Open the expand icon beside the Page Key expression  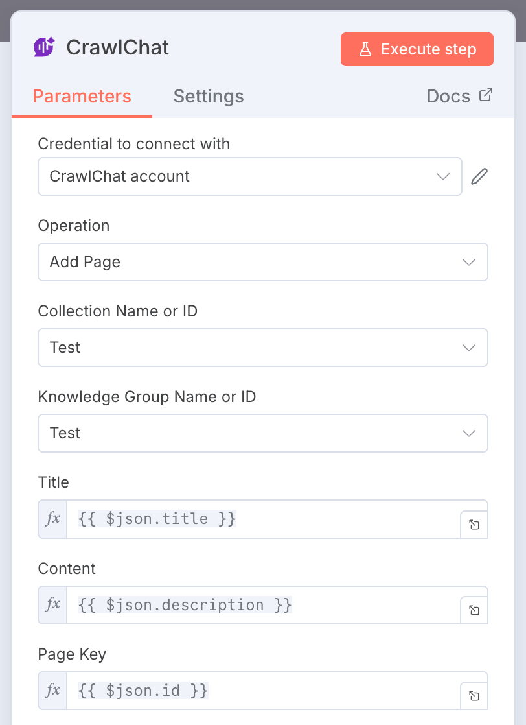474,695
